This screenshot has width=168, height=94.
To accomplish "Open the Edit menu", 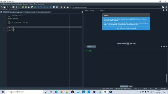I will pyautogui.click(x=4, y=4).
